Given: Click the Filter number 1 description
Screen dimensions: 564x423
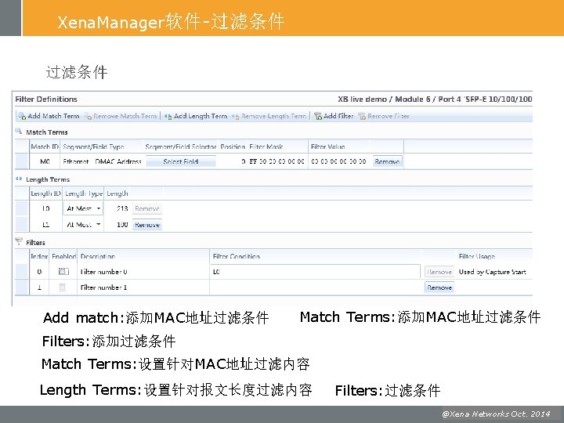Looking at the screenshot, I should tap(103, 287).
